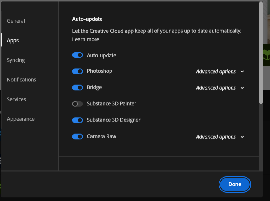Screen dimensions: 270x201
Task: Turn off auto-update for Photoshop
Action: [77, 71]
